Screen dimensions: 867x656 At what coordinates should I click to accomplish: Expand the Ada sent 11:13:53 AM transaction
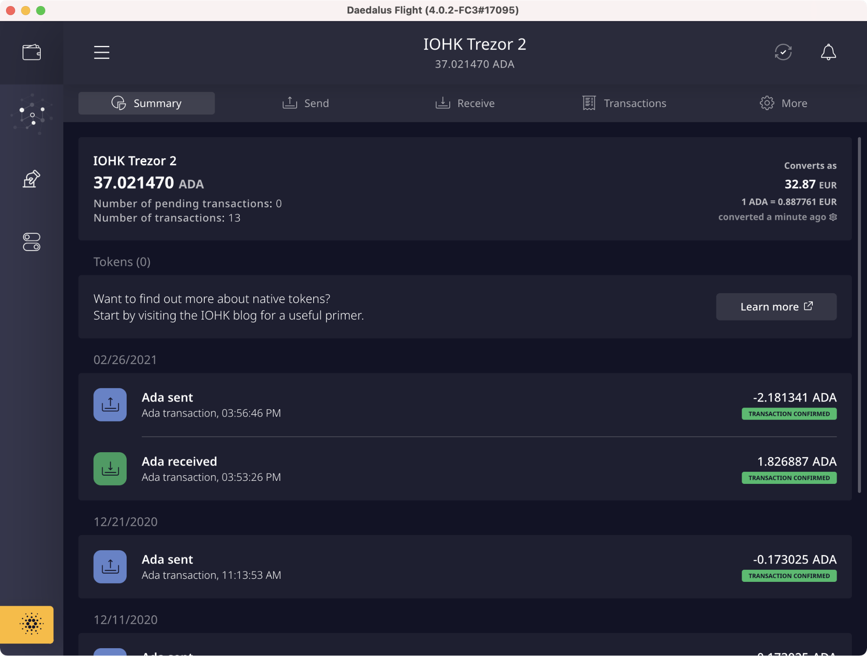[x=465, y=567]
